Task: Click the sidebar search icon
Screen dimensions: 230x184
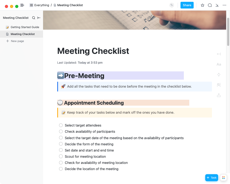Action: click(x=34, y=18)
